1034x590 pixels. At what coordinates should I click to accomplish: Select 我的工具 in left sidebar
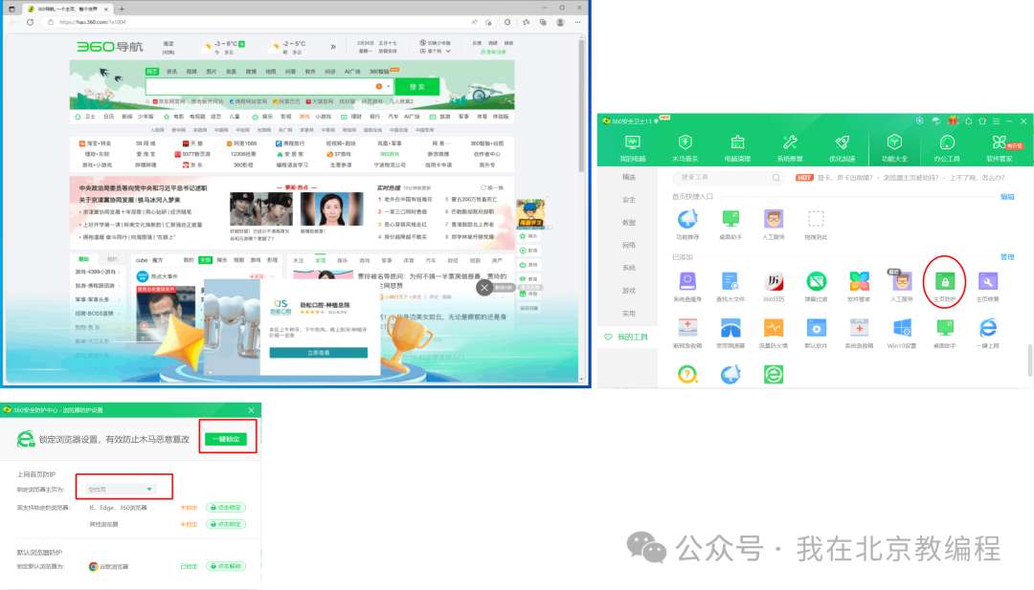[627, 337]
